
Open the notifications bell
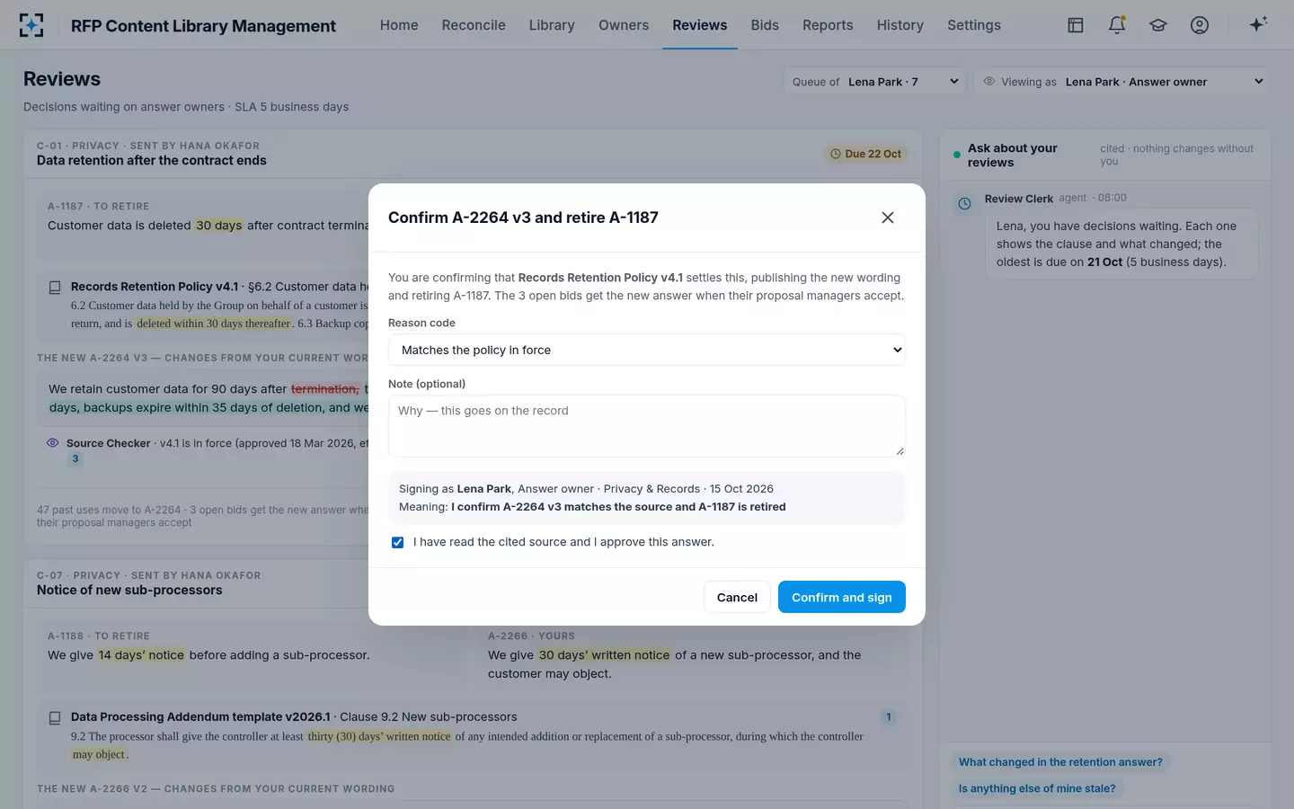point(1117,25)
